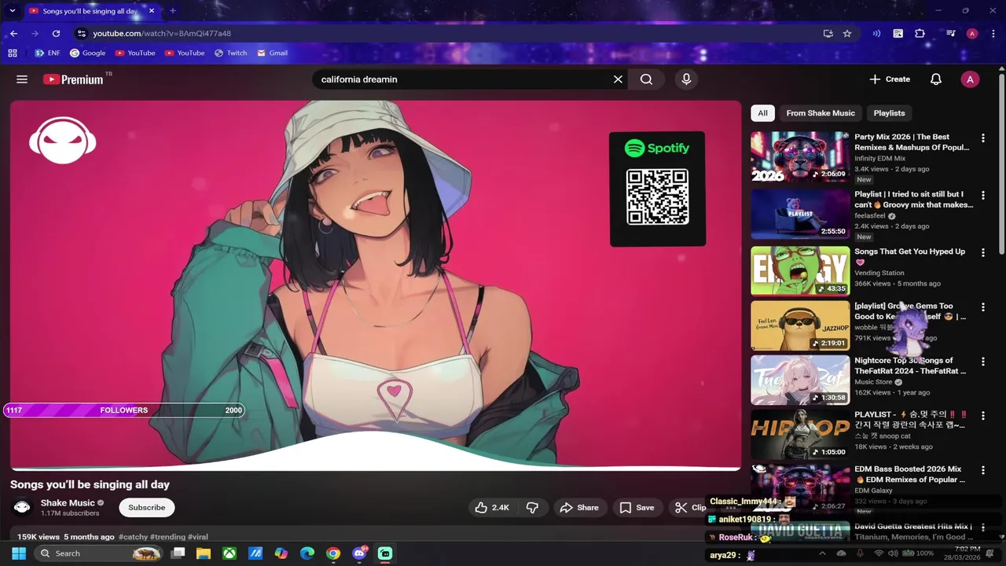Go to YouTube Premium home logo
Viewport: 1006px width, 566px height.
point(73,79)
